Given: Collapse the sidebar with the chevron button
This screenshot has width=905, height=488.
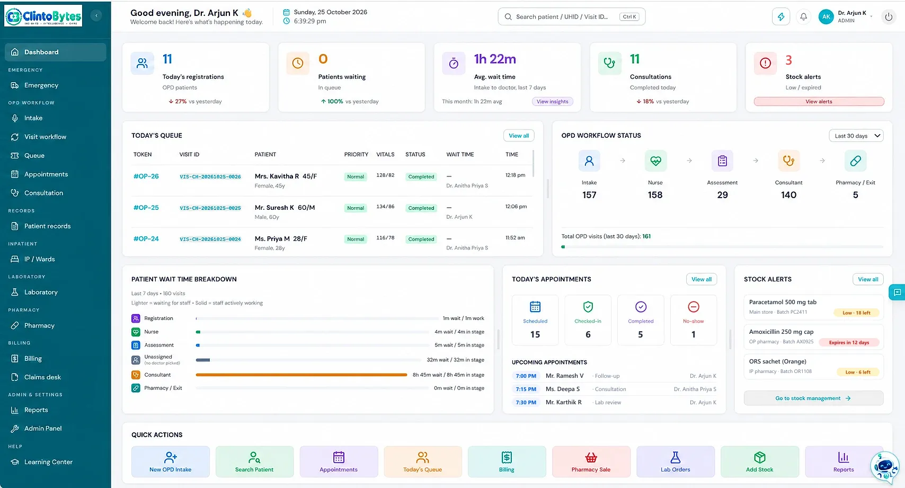Looking at the screenshot, I should (96, 16).
